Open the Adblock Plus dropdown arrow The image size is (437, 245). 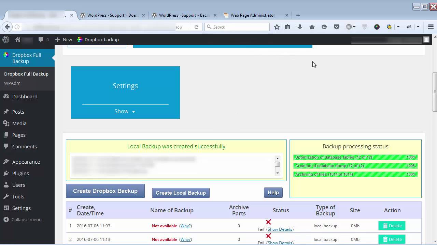pos(354,27)
